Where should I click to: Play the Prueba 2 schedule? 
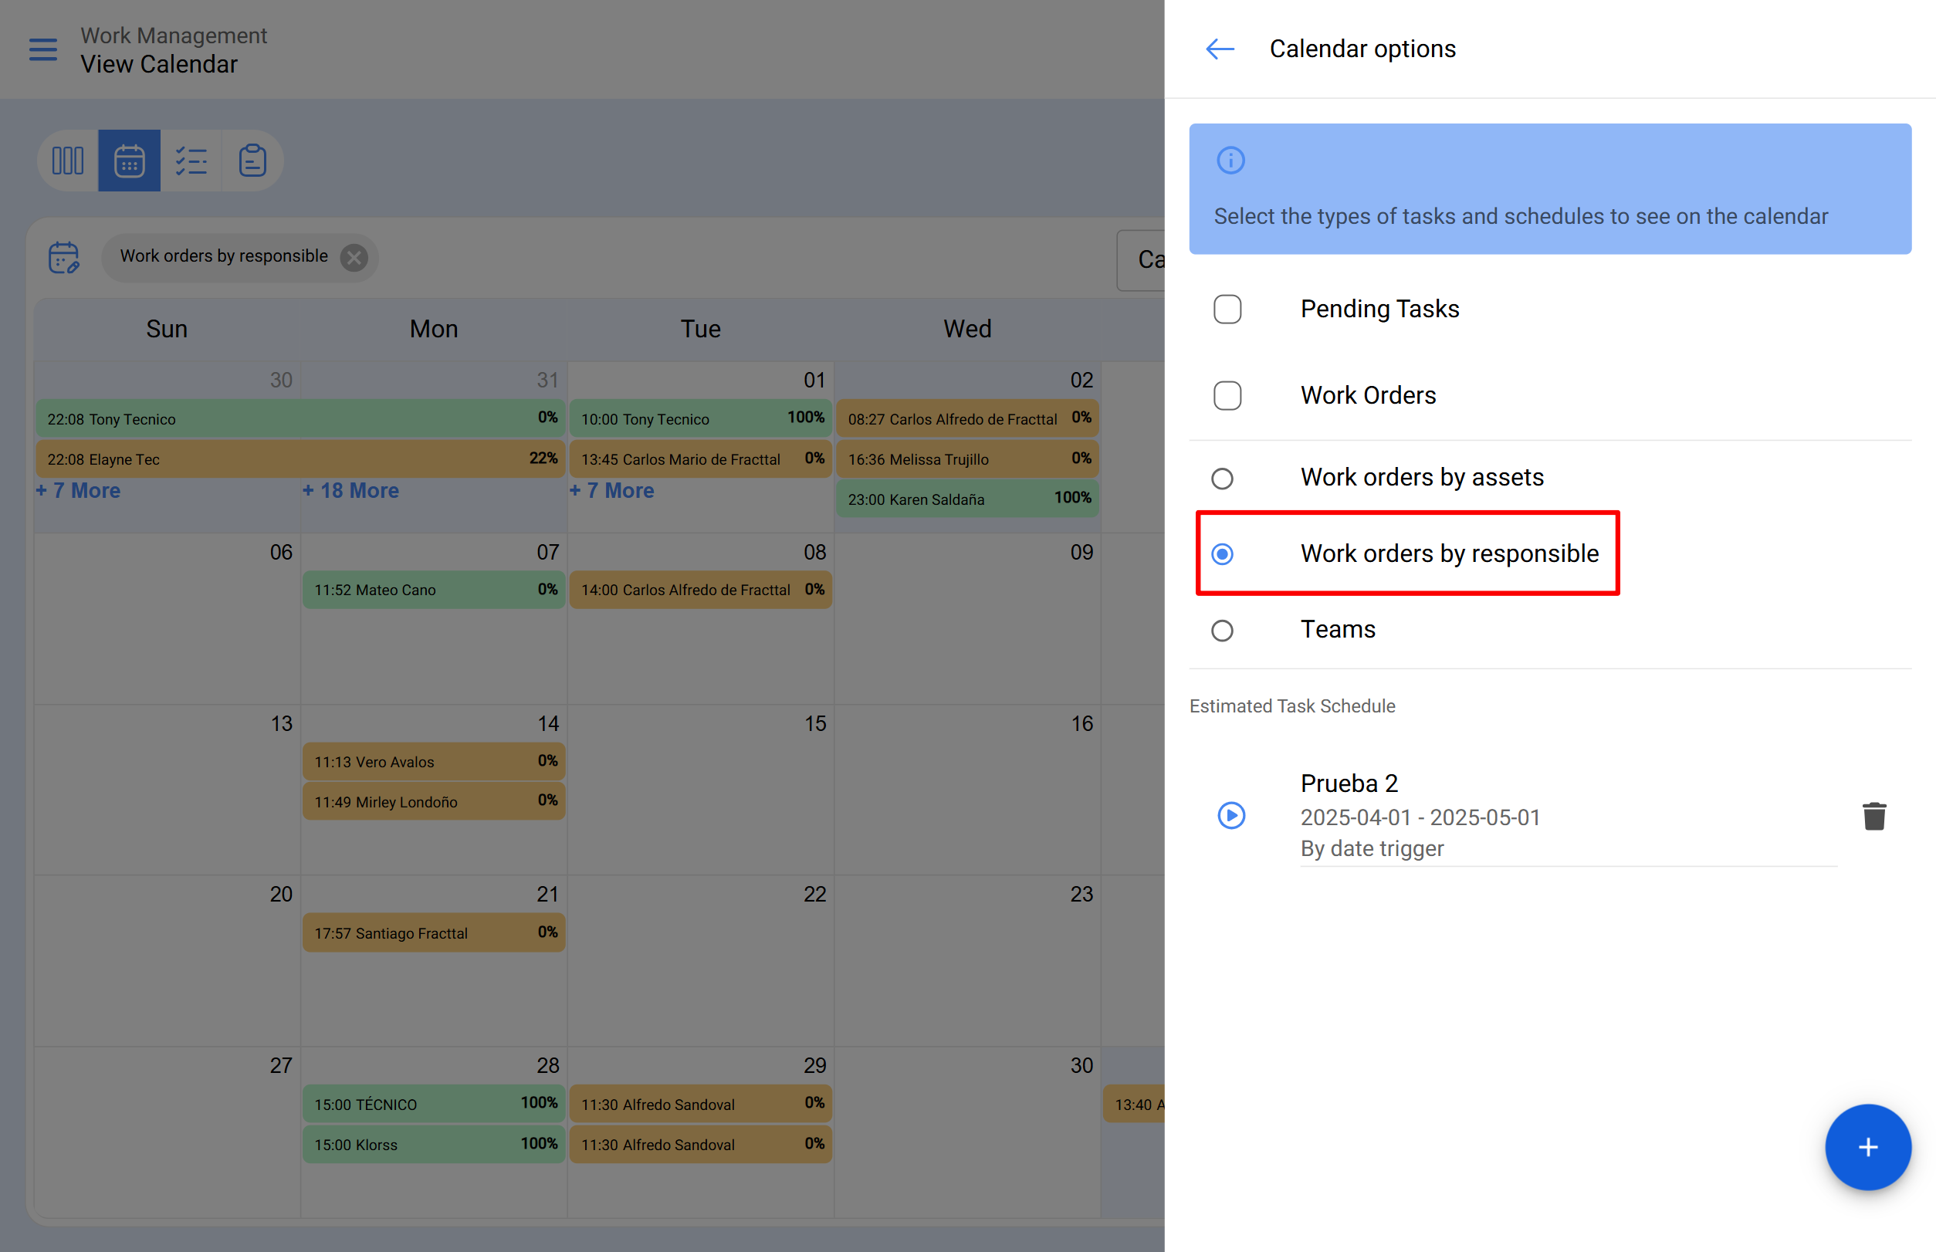[x=1231, y=815]
